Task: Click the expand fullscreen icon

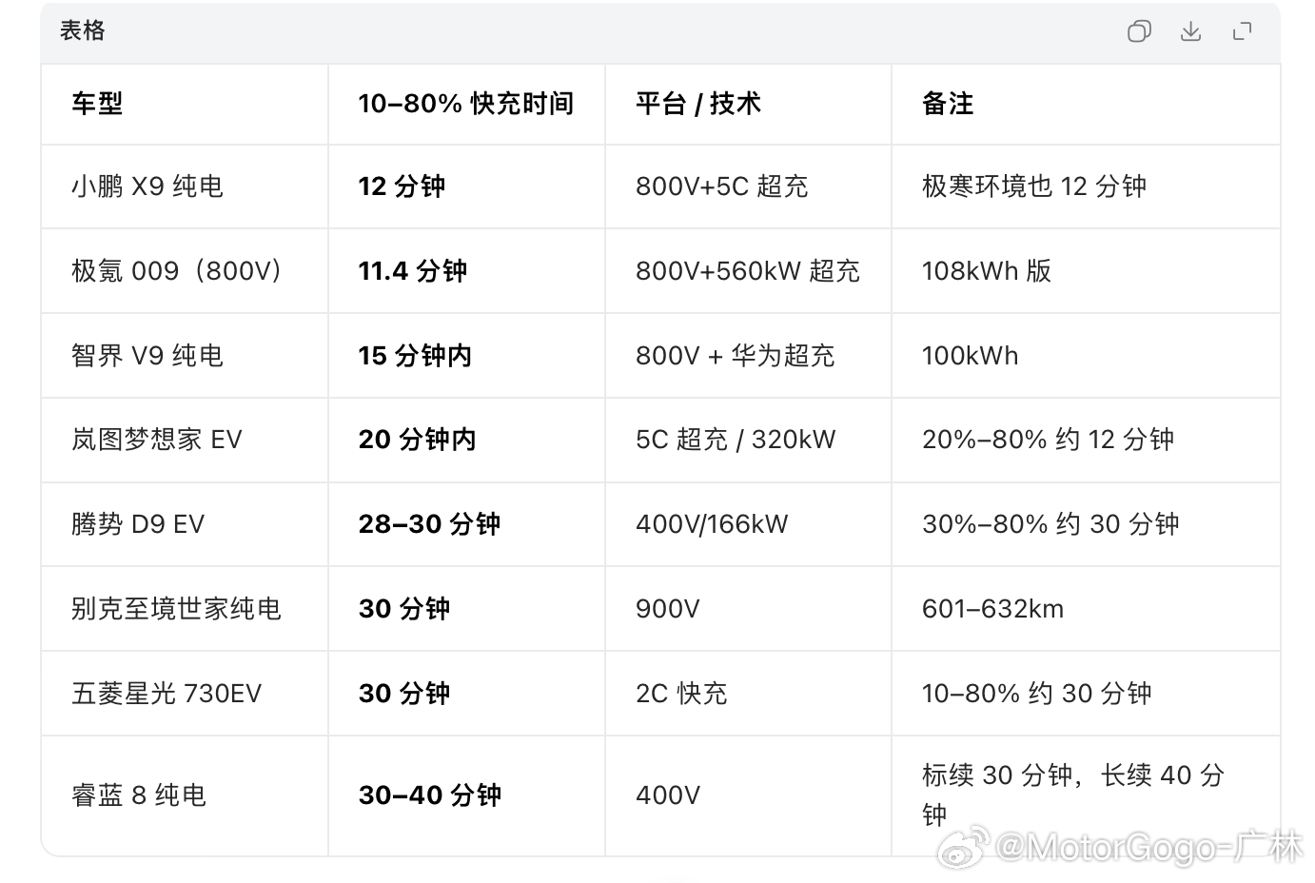Action: tap(1242, 31)
